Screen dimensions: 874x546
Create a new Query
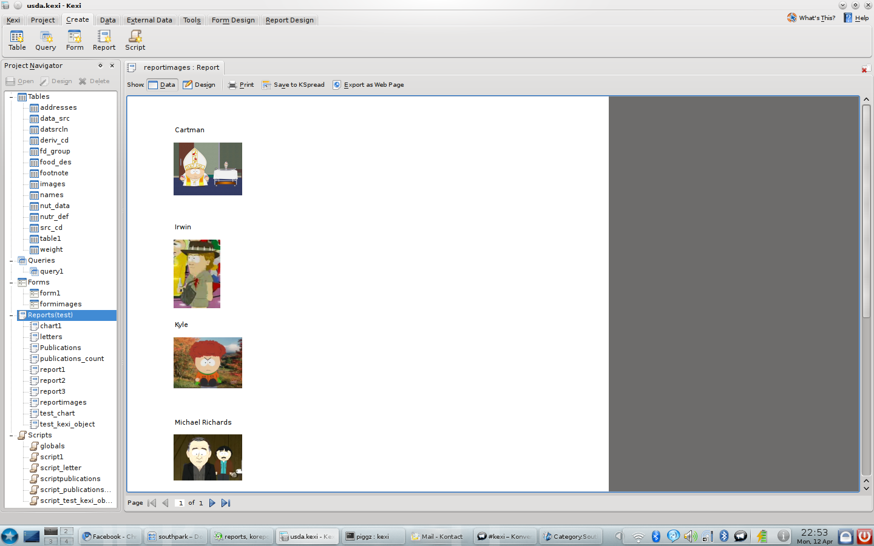pos(46,41)
